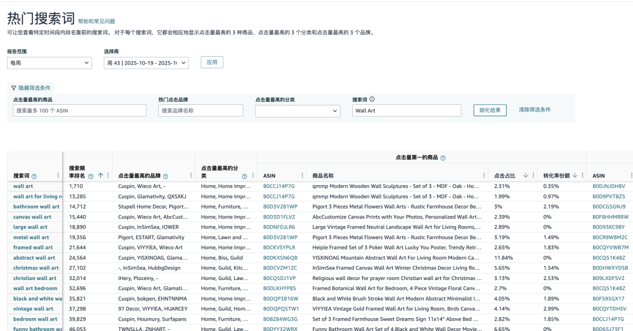Open ASIN link B0DLKHYP8S
The height and width of the screenshot is (331, 633).
[280, 288]
